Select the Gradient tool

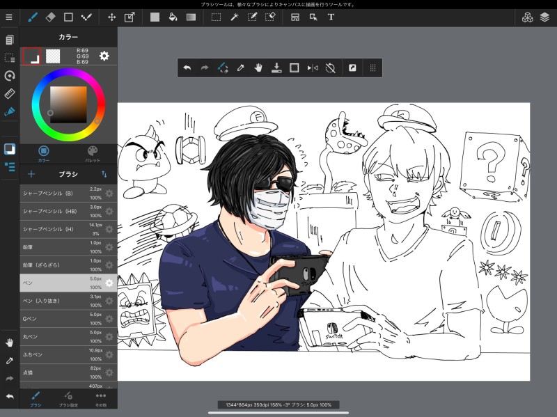191,17
